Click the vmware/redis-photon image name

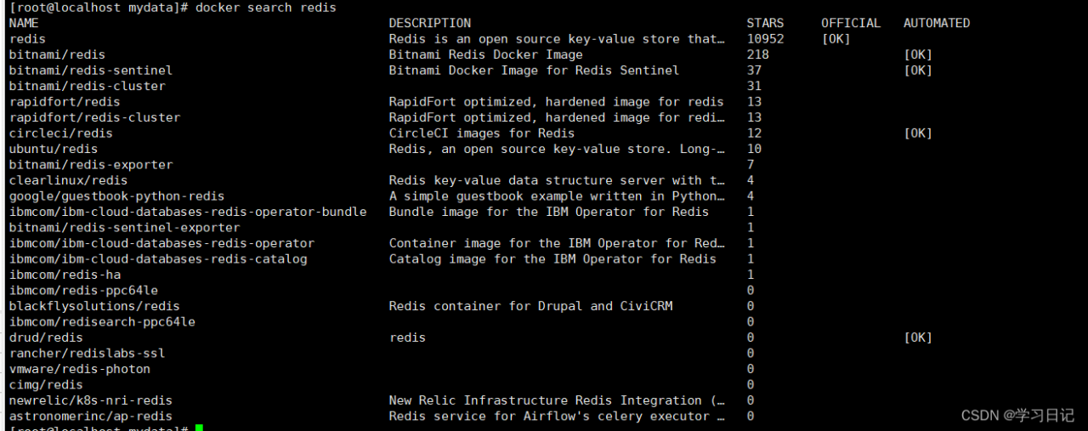pos(80,369)
